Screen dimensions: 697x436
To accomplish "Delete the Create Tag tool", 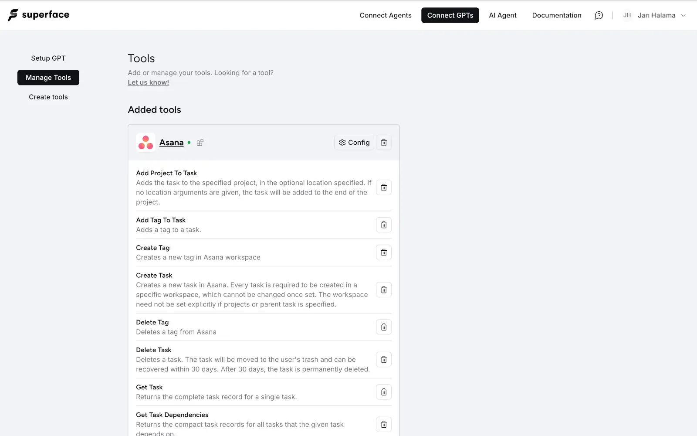I will click(383, 252).
